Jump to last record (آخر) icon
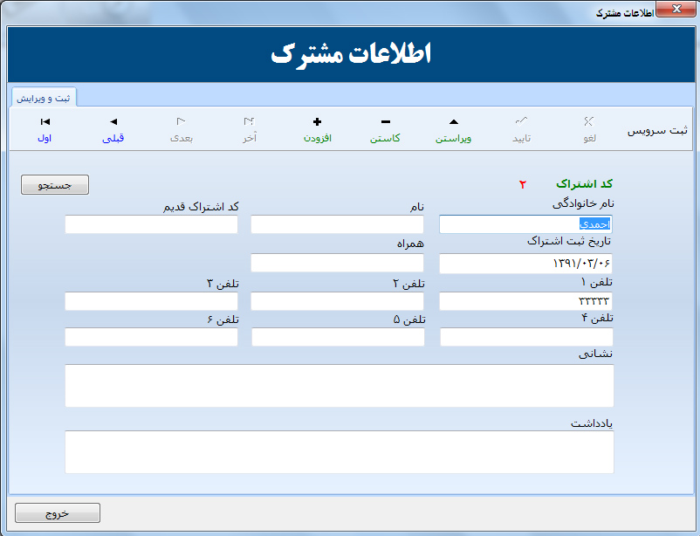The width and height of the screenshot is (700, 536). (x=249, y=121)
